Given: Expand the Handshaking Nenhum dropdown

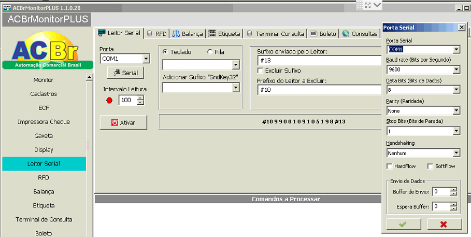Looking at the screenshot, I should point(456,153).
